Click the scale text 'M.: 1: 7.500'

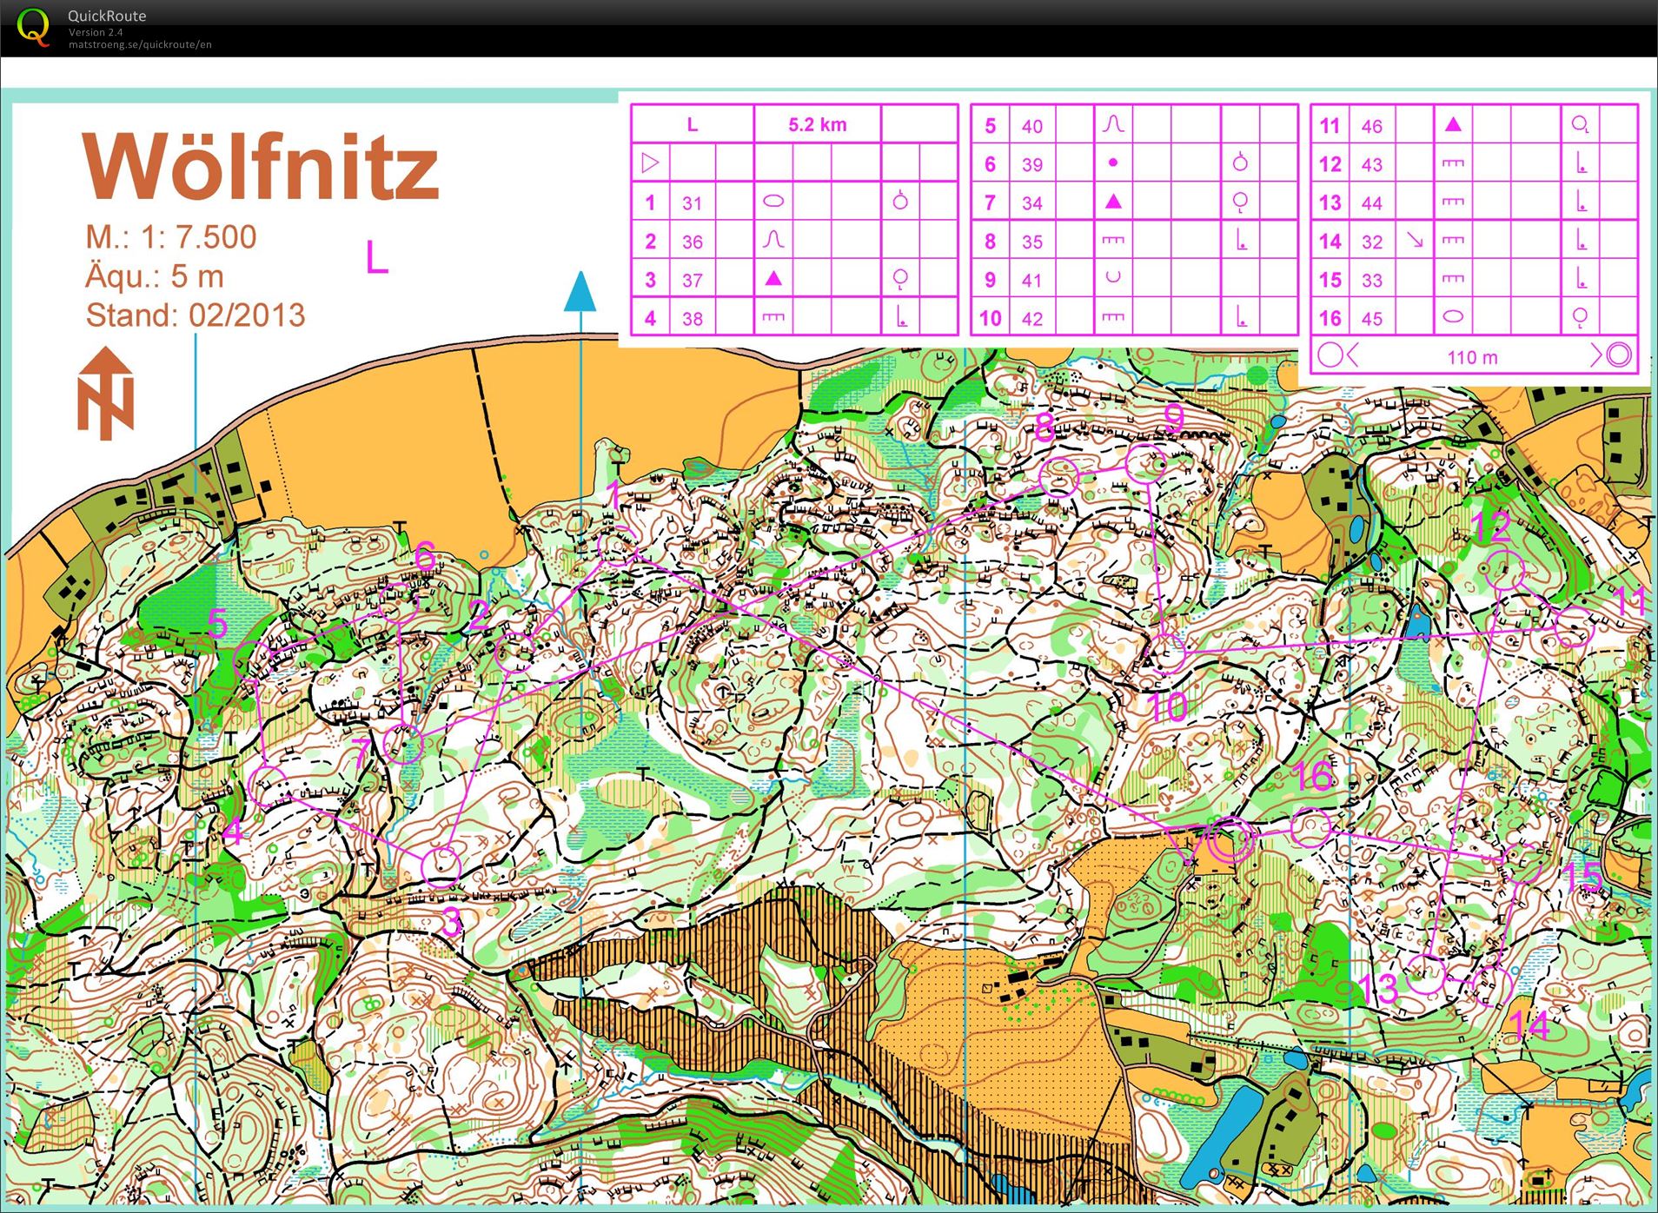coord(171,236)
